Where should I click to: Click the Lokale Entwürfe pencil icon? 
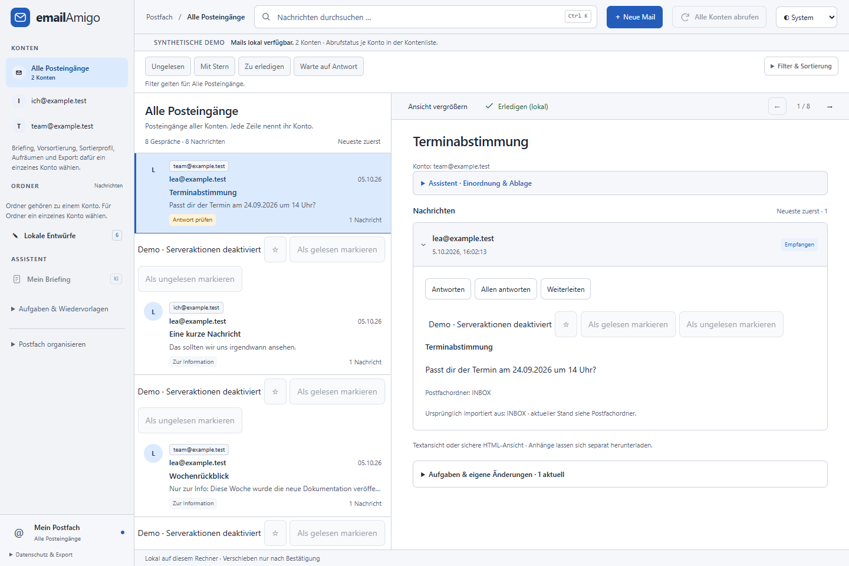tap(15, 236)
